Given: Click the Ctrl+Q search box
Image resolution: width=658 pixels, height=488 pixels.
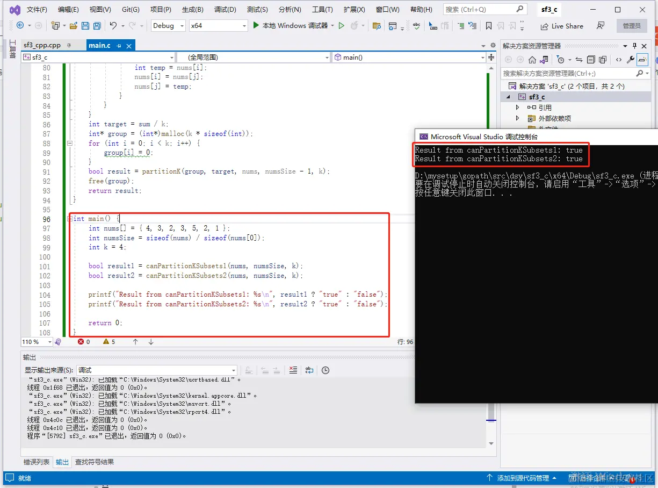Looking at the screenshot, I should click(x=485, y=9).
